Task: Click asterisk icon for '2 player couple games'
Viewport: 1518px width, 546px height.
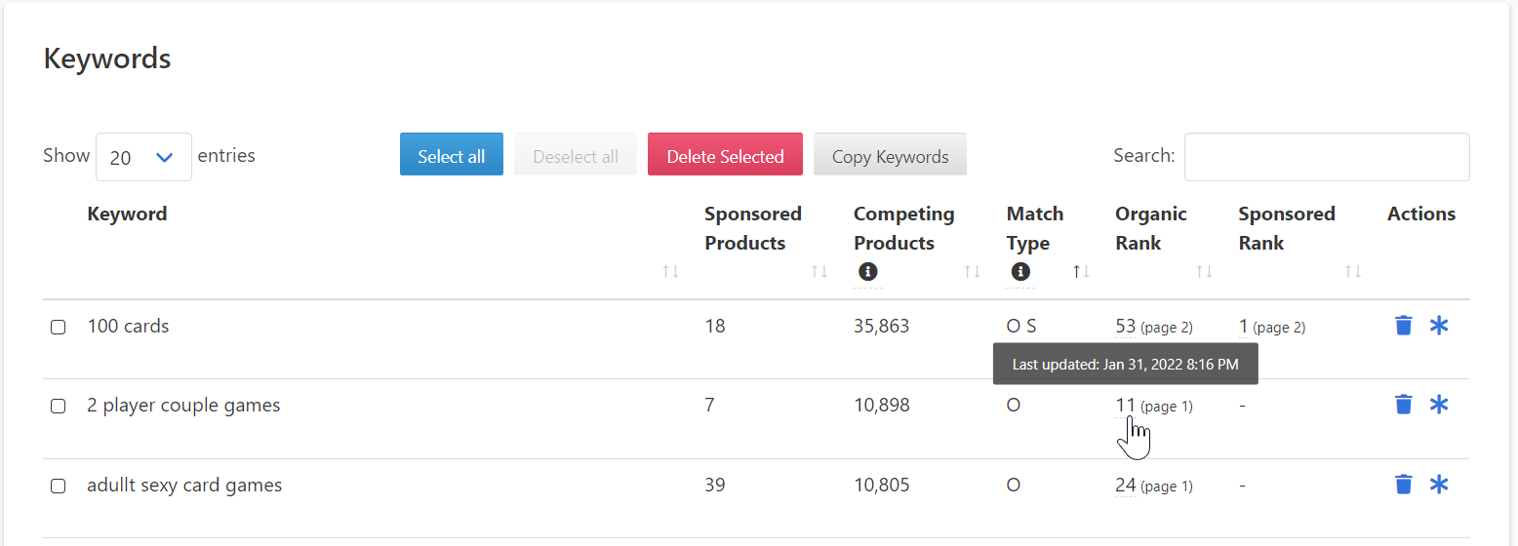Action: [1439, 405]
